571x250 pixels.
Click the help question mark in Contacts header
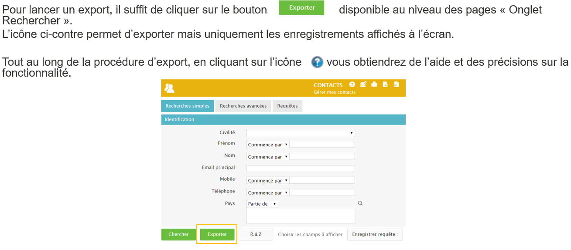[x=352, y=84]
